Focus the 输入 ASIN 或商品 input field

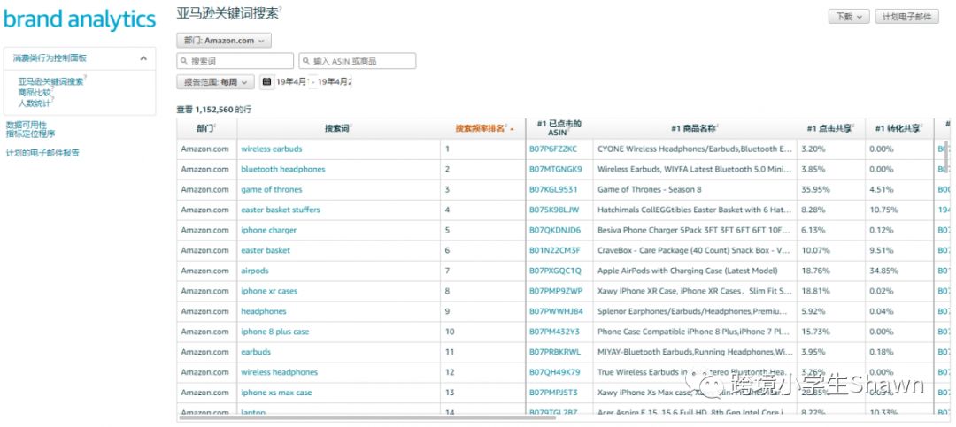pyautogui.click(x=358, y=61)
